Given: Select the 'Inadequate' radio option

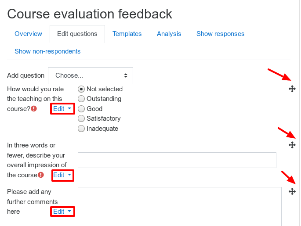Looking at the screenshot, I should click(x=81, y=129).
